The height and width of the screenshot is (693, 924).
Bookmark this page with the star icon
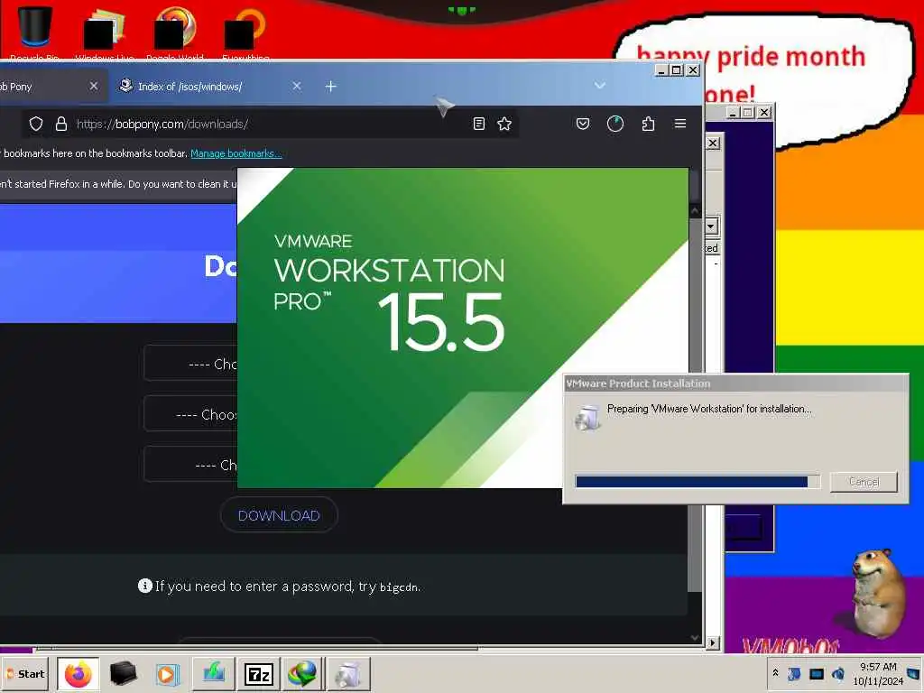click(x=504, y=124)
